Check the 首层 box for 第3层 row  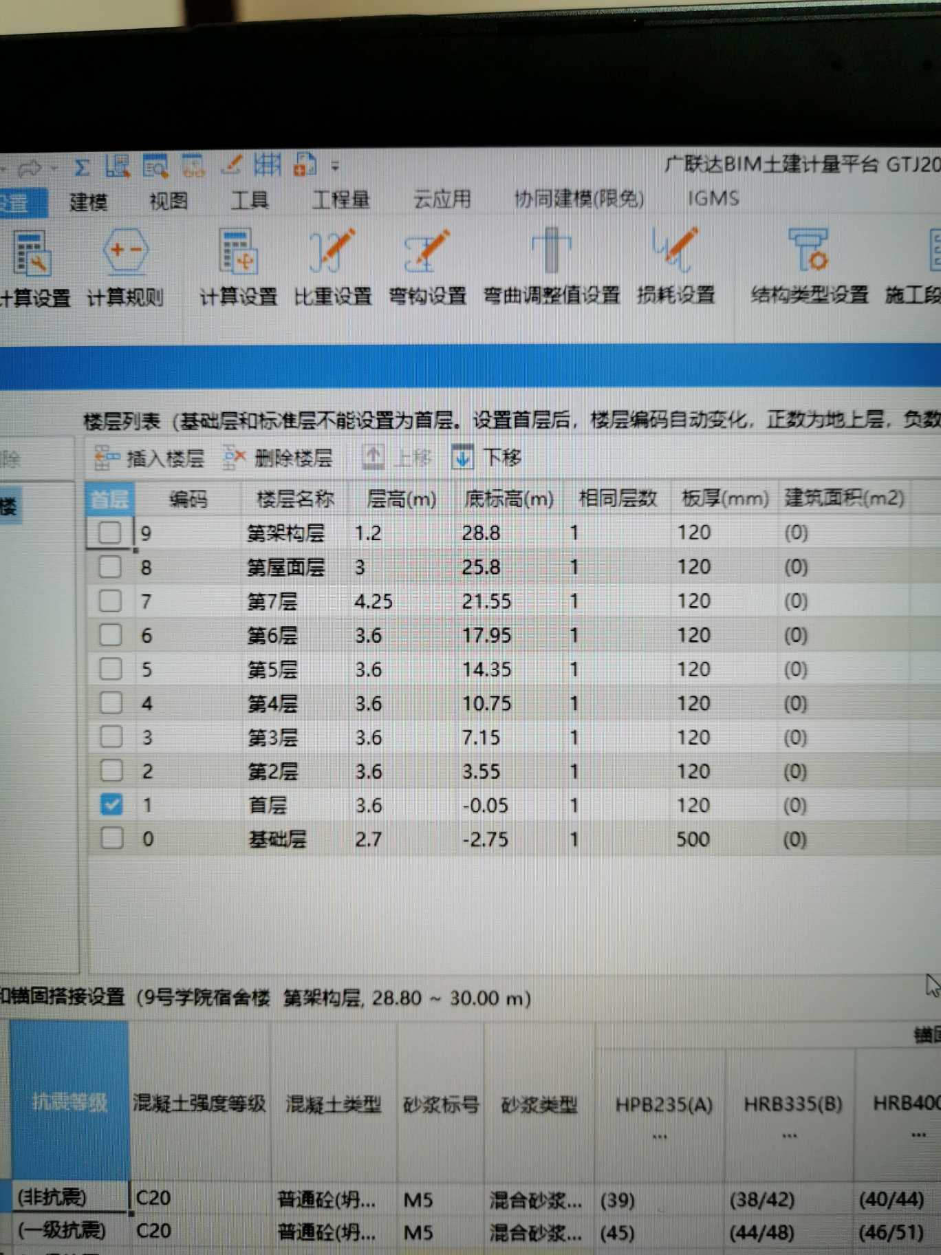111,737
